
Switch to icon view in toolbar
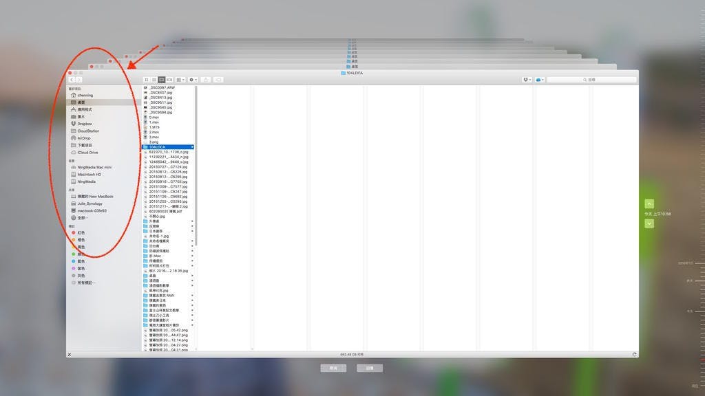(147, 80)
